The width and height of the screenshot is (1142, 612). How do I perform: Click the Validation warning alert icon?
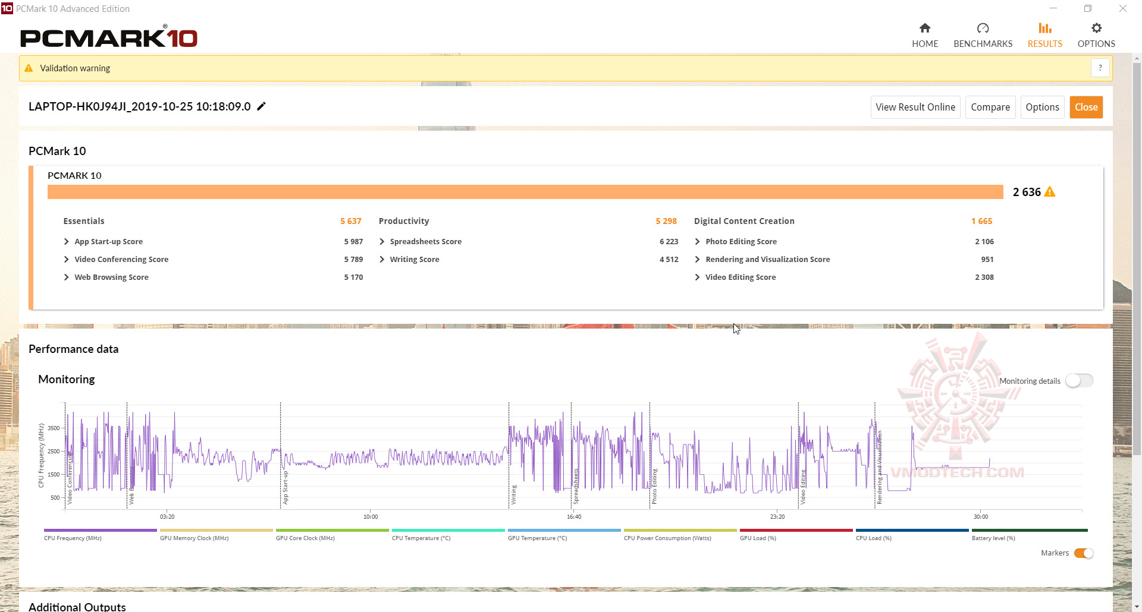(x=29, y=68)
